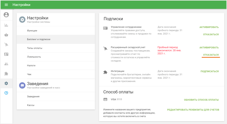Image resolution: width=227 pixels, height=124 pixels.
Task: Click Интеграции trial end date text
Action: click(x=170, y=74)
